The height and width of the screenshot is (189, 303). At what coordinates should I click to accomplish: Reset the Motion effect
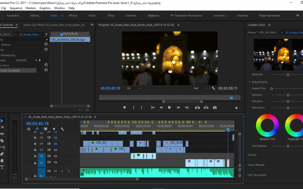(46, 44)
